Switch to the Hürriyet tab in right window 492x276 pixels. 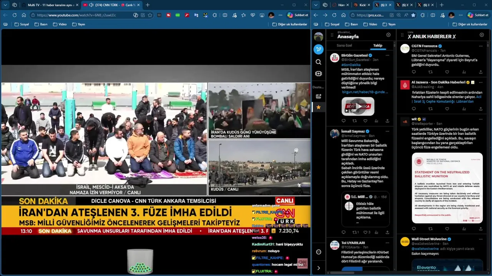click(x=341, y=5)
